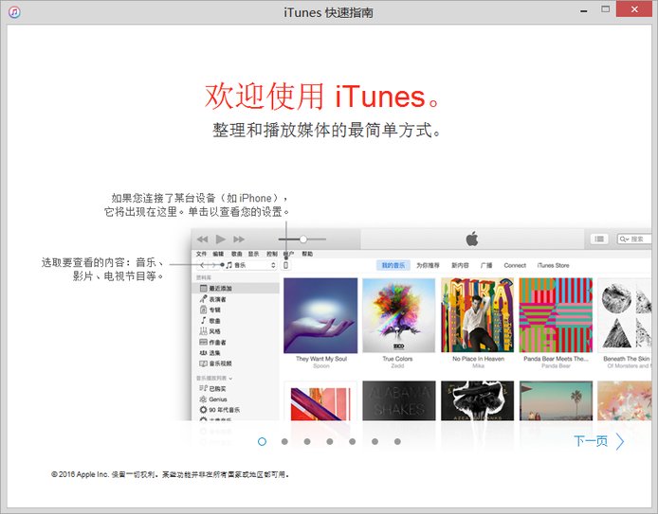Jump to the third page indicator dot

[307, 441]
